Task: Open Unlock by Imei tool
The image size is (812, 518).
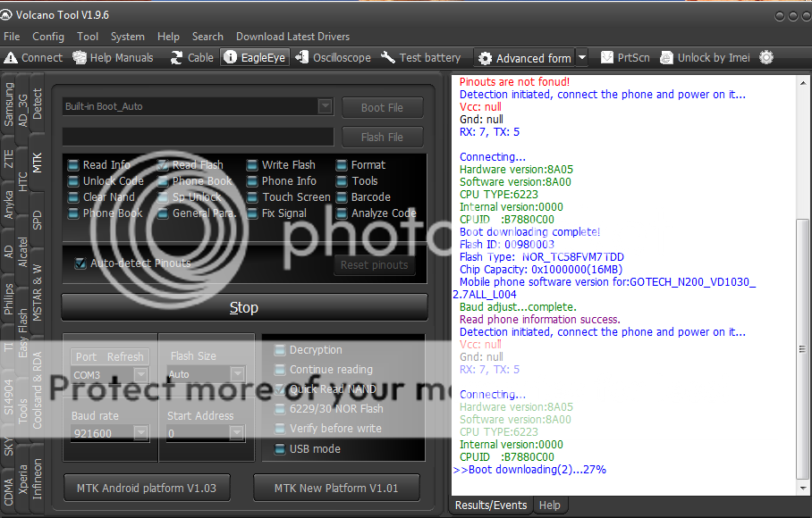Action: point(704,57)
